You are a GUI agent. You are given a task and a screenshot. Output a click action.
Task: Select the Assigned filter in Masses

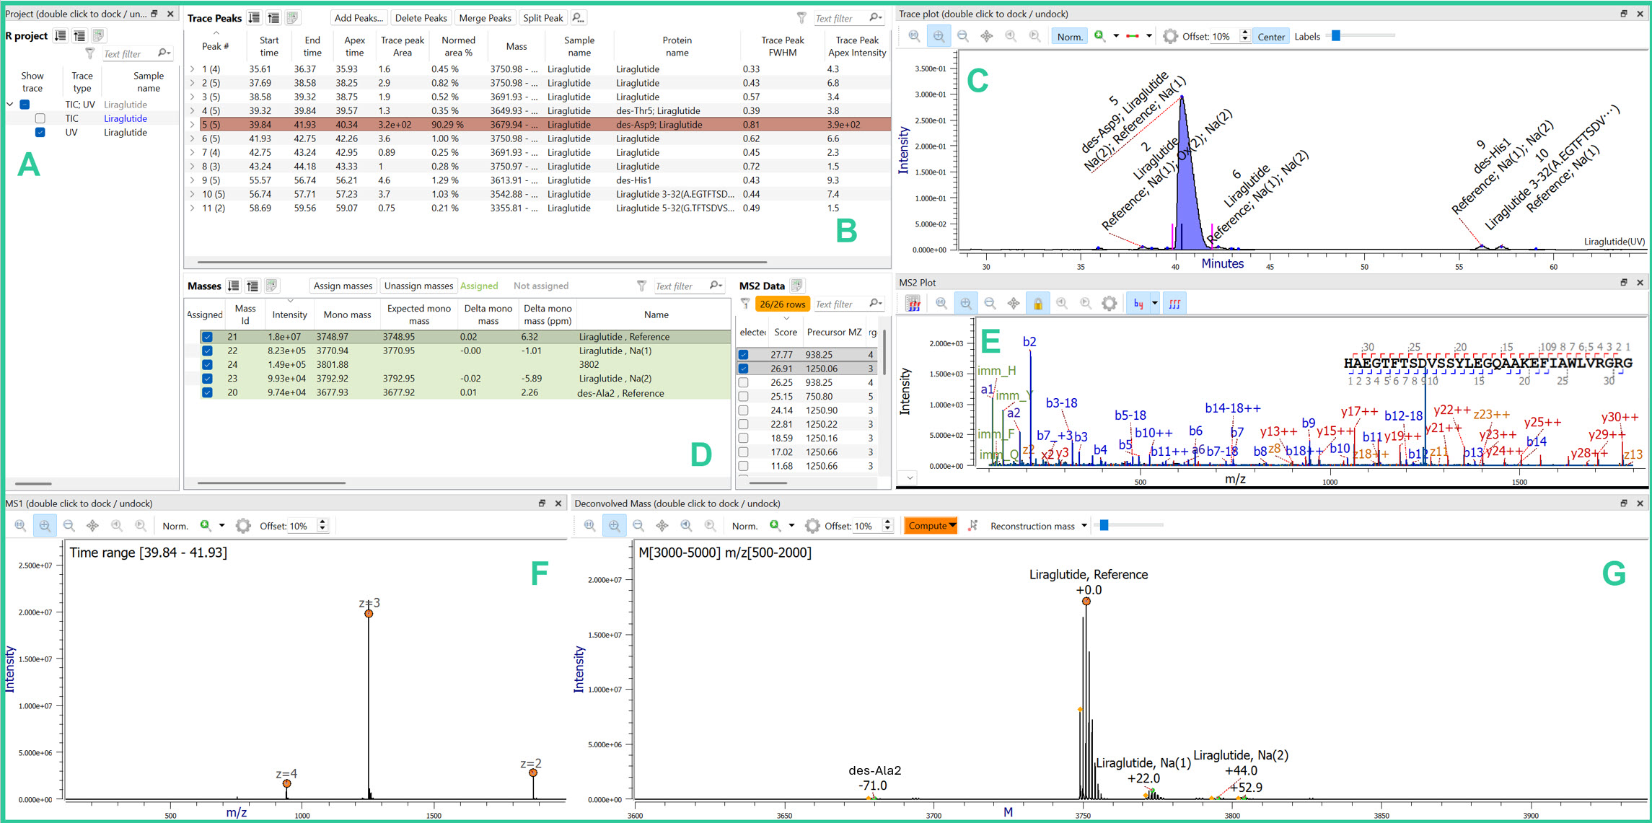479,286
